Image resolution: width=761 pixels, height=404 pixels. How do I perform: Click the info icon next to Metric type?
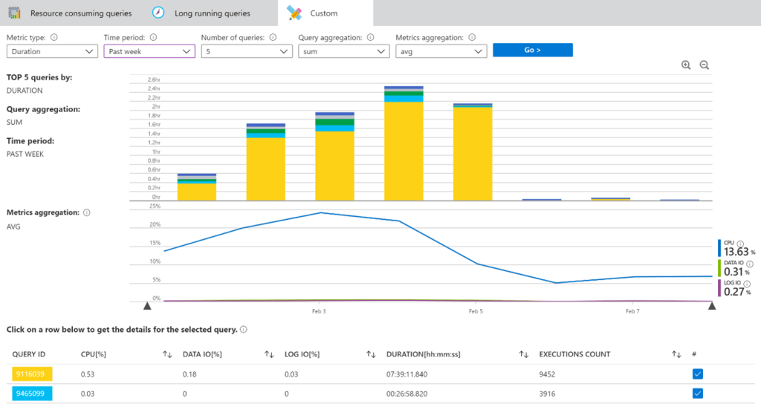coord(54,37)
